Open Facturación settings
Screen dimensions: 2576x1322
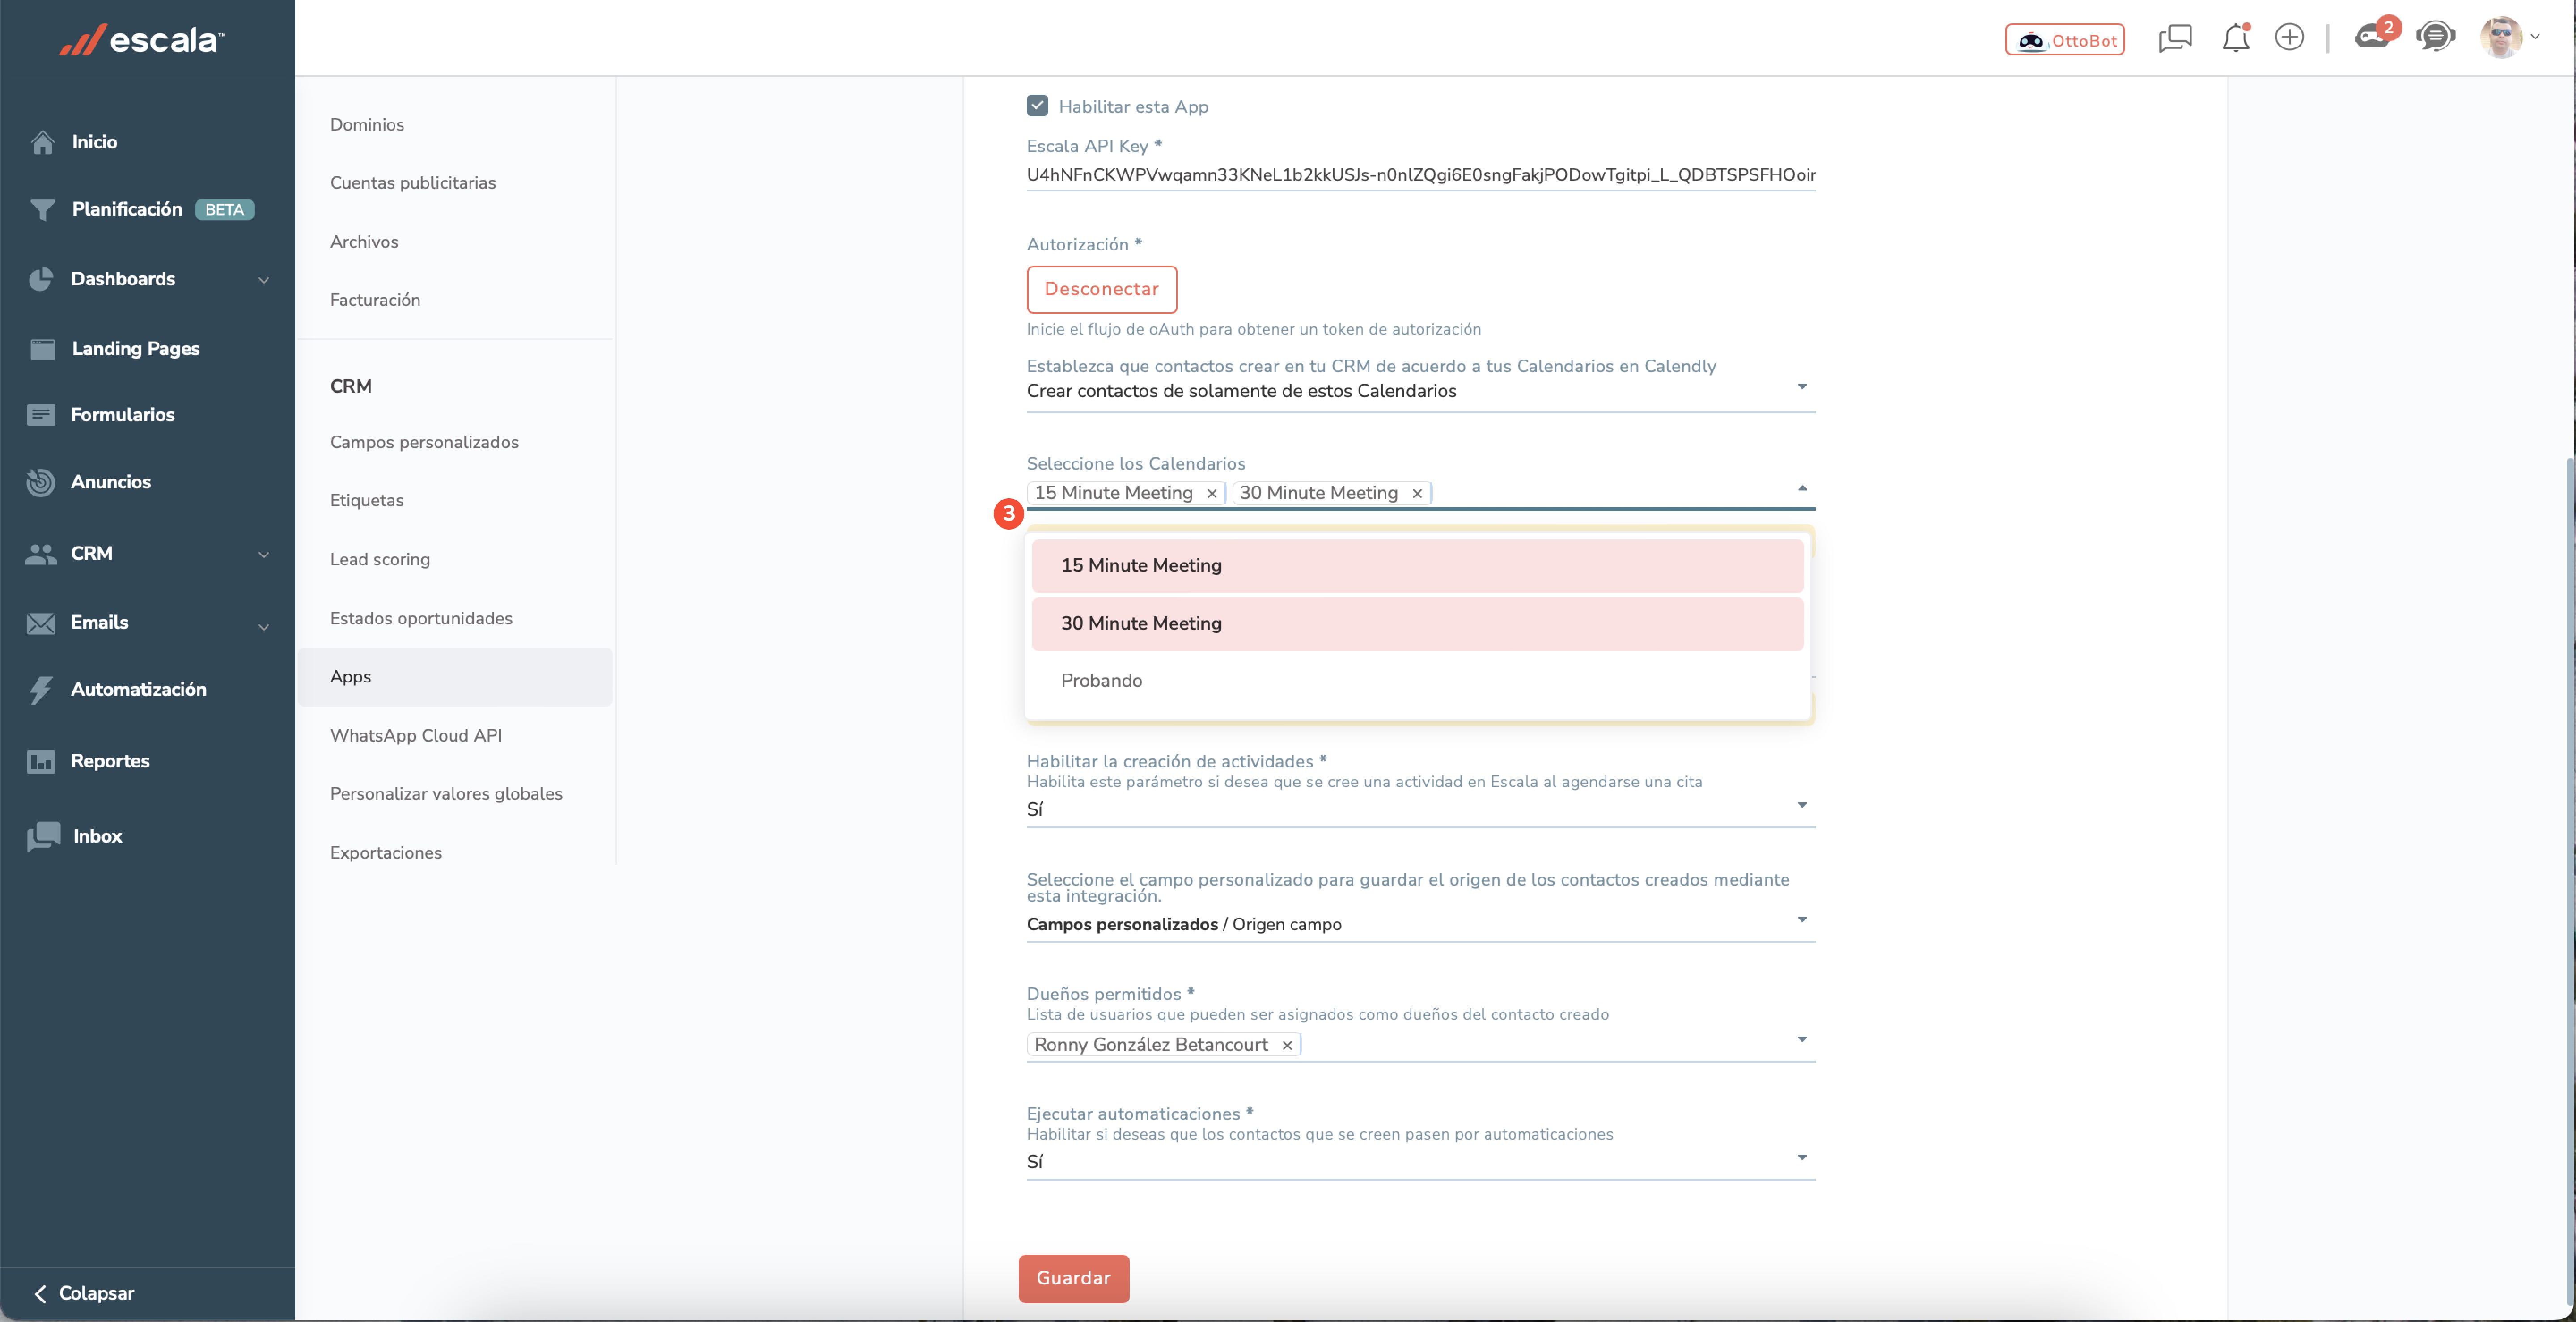pos(375,299)
